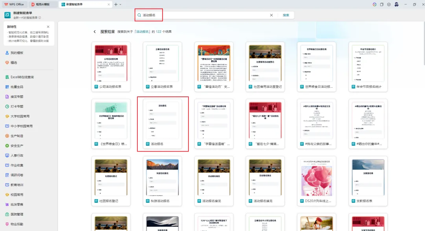Click the highlighted 活动报名 keyword in results header
This screenshot has height=231, width=425.
pyautogui.click(x=142, y=32)
